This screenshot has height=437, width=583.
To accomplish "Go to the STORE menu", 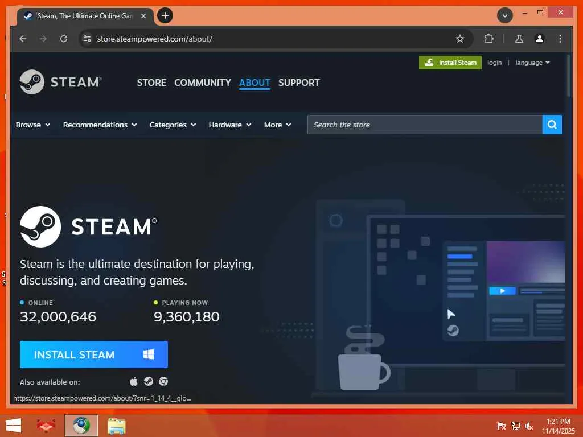I will pyautogui.click(x=151, y=83).
